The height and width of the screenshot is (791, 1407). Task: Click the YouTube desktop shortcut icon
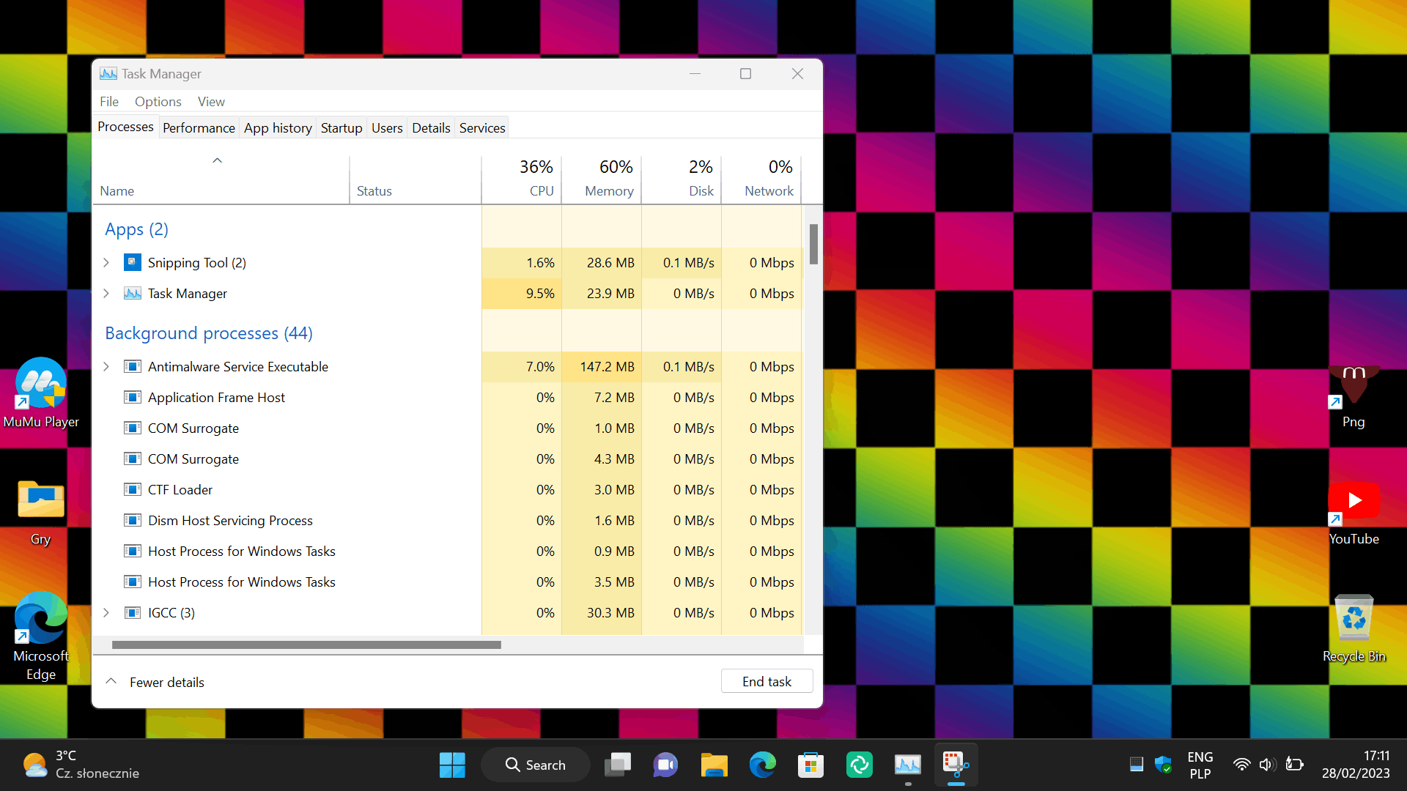click(1354, 501)
